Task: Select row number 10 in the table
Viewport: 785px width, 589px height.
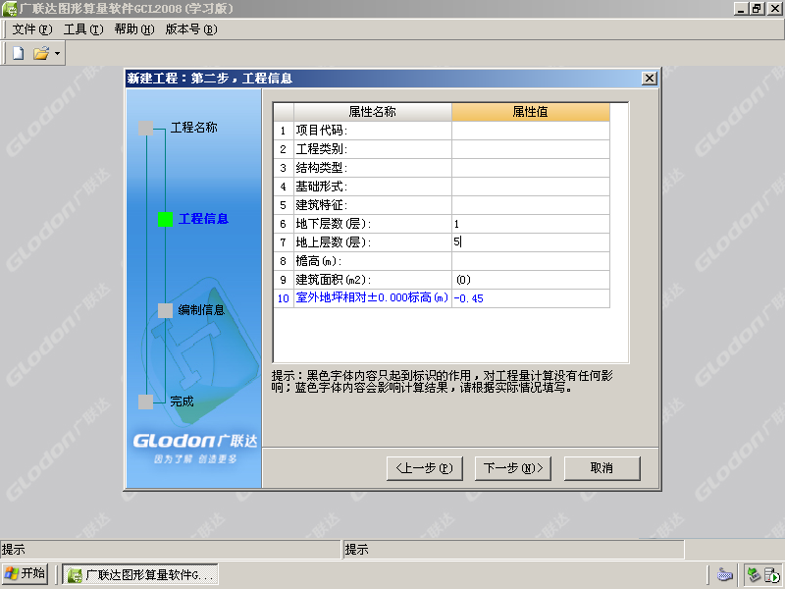Action: pyautogui.click(x=284, y=298)
